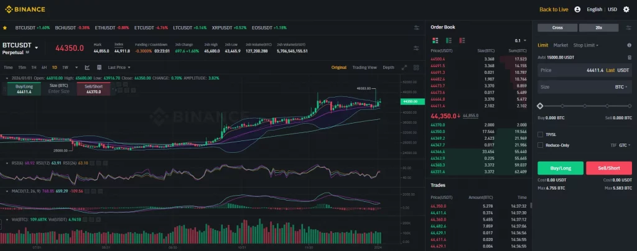Click the user account profile icon
The image size is (637, 251).
(x=577, y=9)
